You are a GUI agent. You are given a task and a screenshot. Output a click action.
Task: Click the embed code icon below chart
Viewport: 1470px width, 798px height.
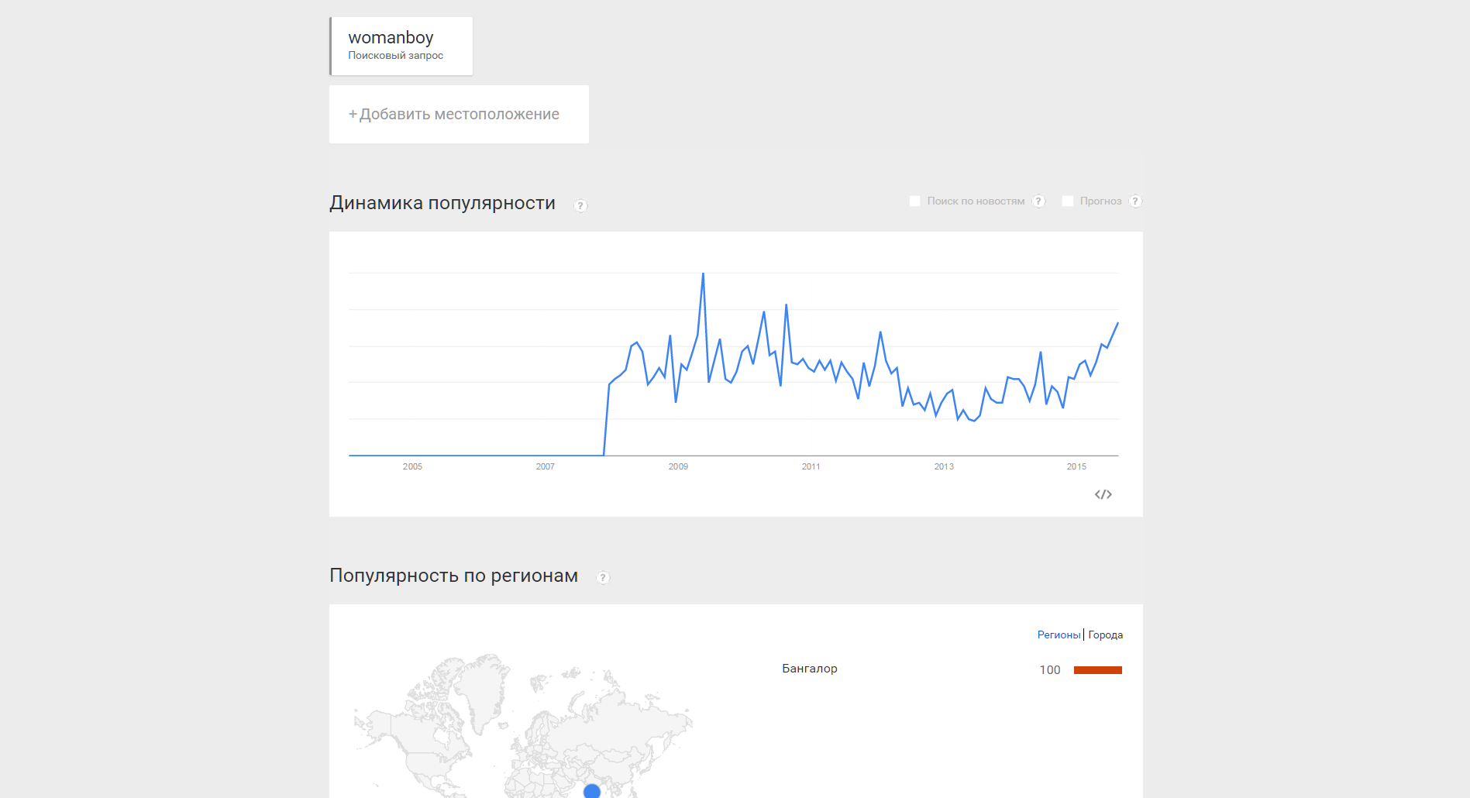pos(1103,494)
